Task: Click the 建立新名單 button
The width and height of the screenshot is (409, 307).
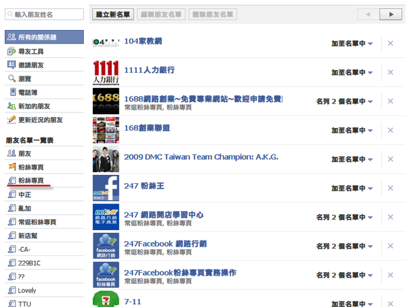Action: point(112,14)
